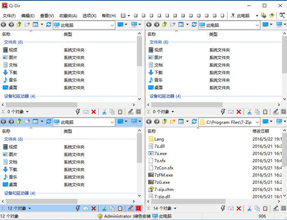Image resolution: width=287 pixels, height=220 pixels.
Task: Expand C:\Program Files\7-Zip address dropdown
Action: [257, 122]
